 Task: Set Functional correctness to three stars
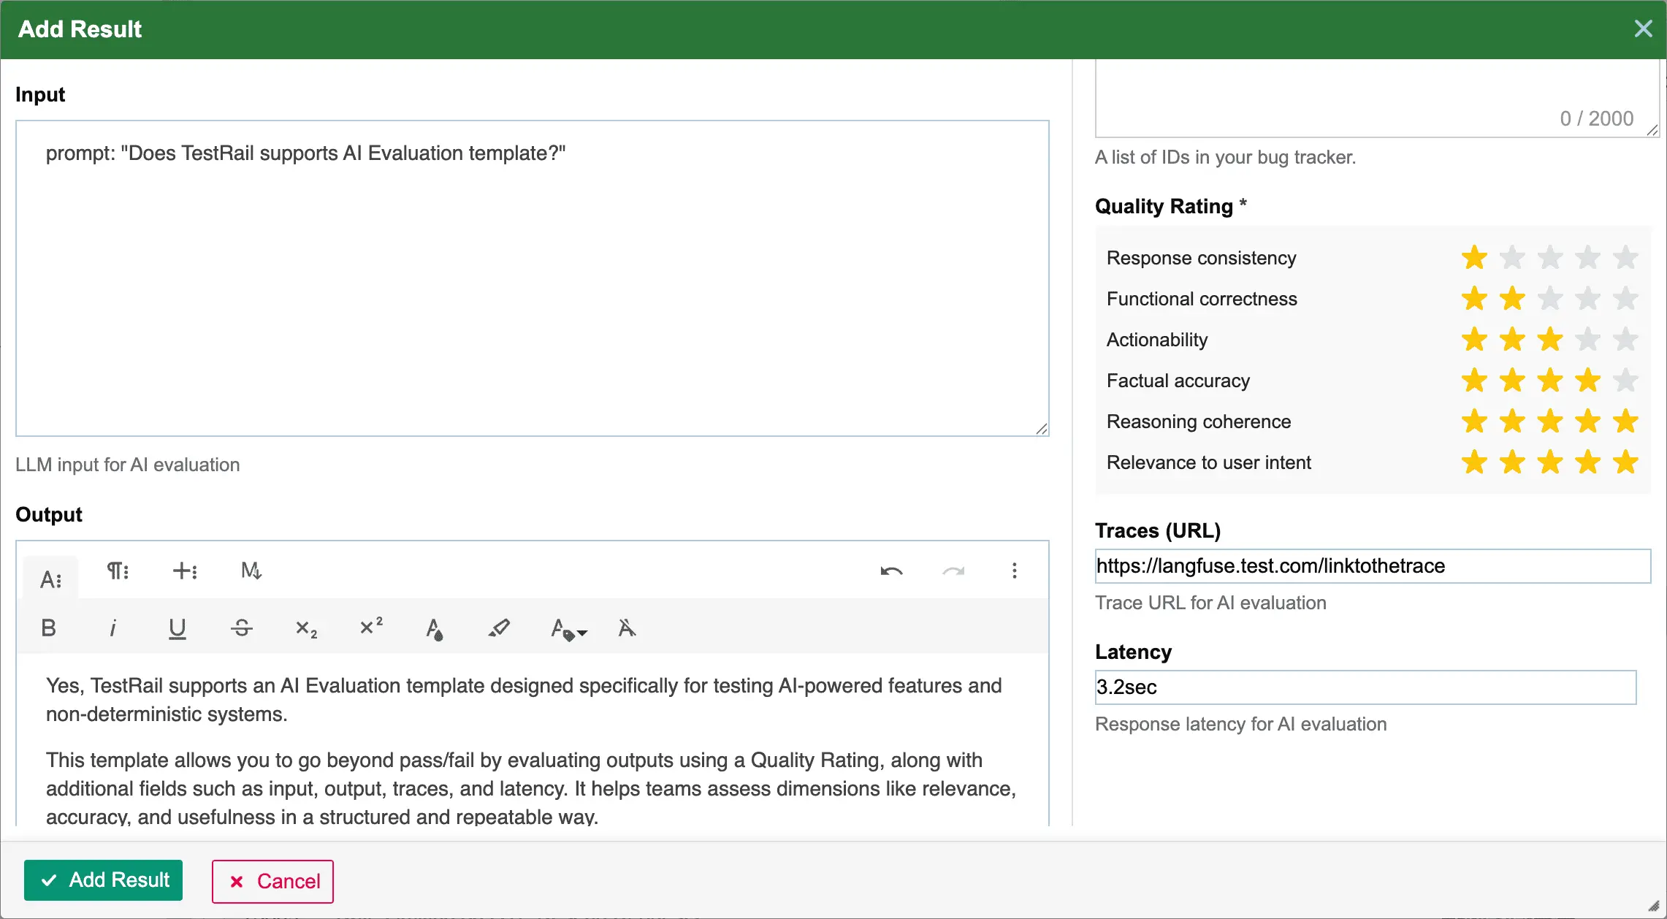pyautogui.click(x=1550, y=298)
